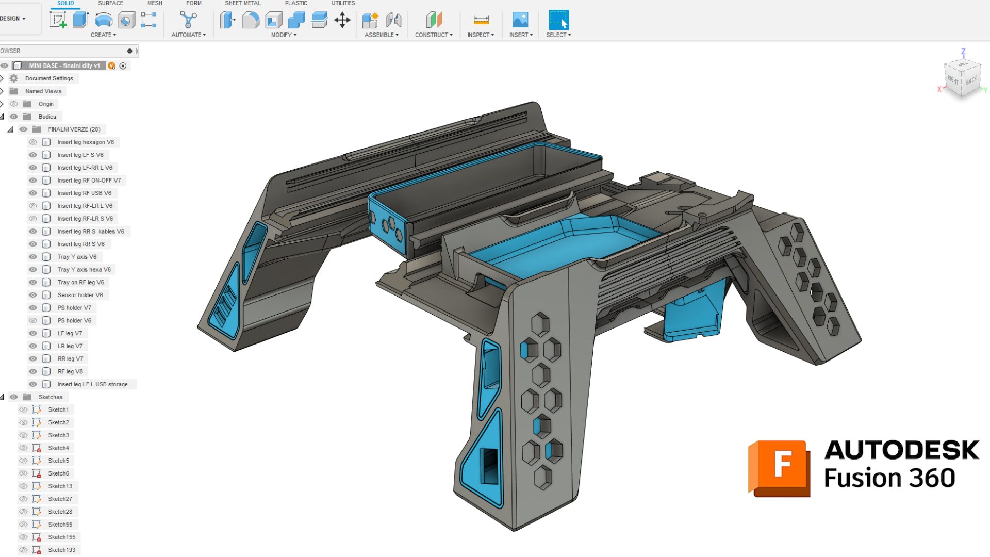Screen dimensions: 990x557
Task: Click the Offset Plane construct icon
Action: 434,20
